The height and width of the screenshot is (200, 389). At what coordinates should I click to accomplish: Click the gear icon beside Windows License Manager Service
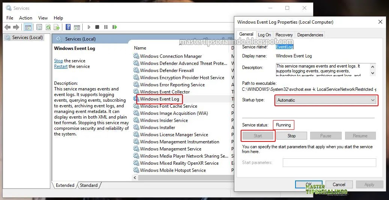click(x=136, y=135)
